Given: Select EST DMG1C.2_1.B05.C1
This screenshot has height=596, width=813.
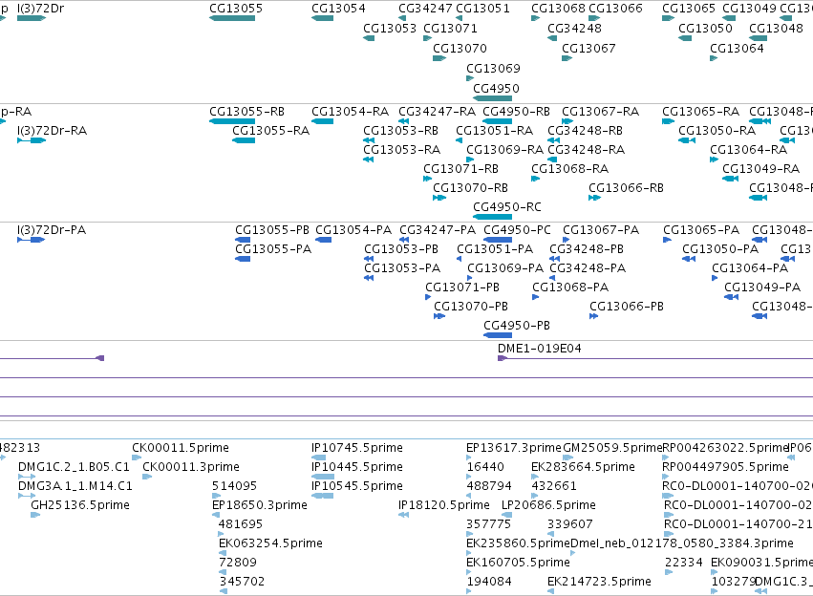Looking at the screenshot, I should (27, 477).
